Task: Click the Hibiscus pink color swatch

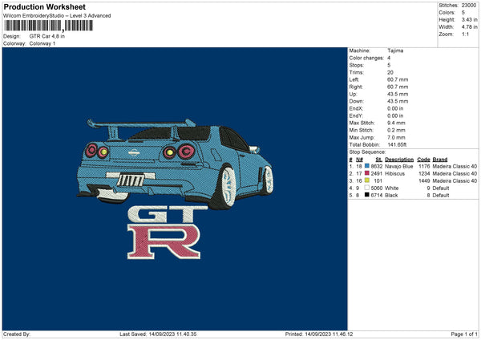Action: click(x=367, y=173)
